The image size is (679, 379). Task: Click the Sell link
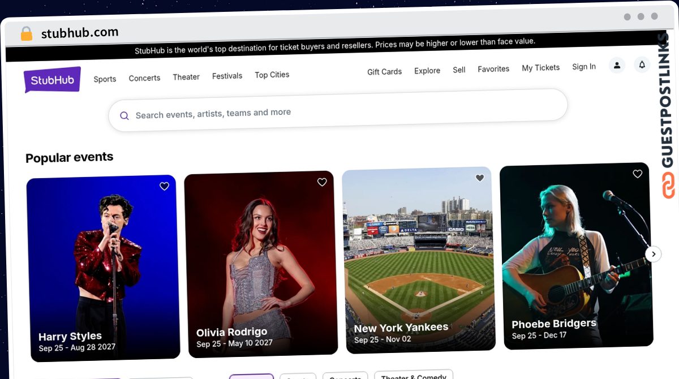[459, 70]
